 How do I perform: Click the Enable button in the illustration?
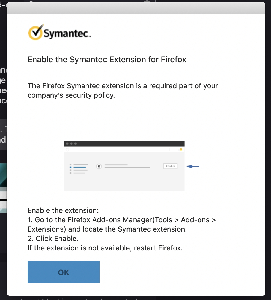[170, 166]
